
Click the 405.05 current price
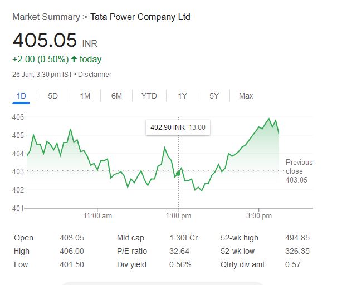(x=45, y=41)
